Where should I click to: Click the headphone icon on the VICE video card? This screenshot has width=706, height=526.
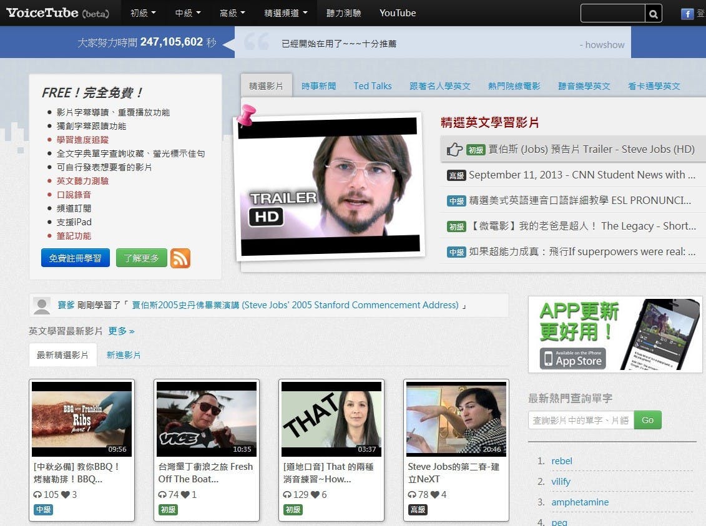[162, 495]
